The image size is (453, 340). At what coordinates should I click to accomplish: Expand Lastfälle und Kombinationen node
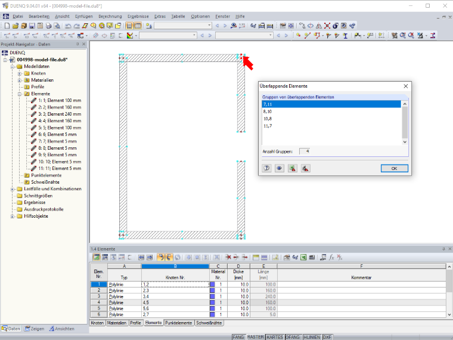pyautogui.click(x=13, y=189)
